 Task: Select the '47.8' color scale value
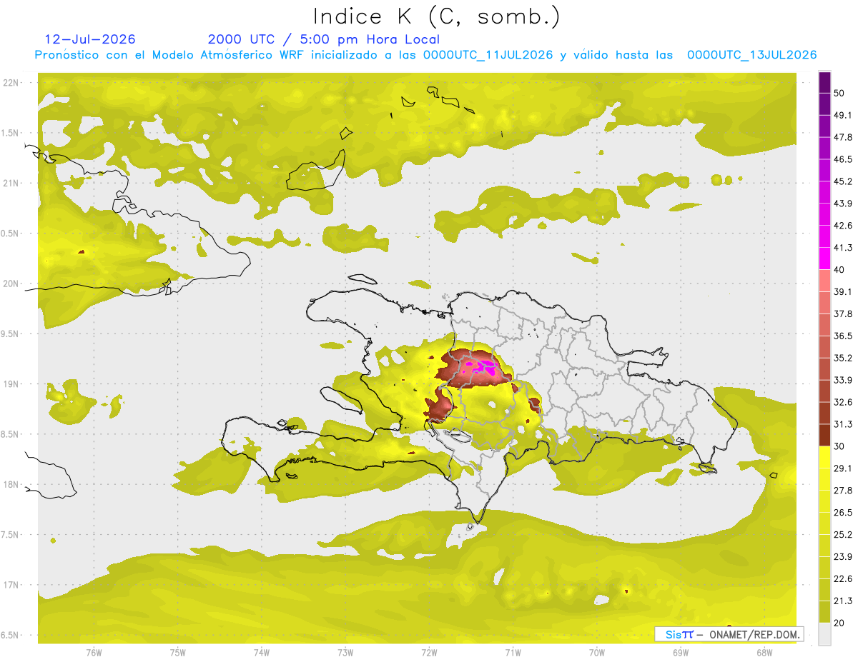tap(843, 137)
